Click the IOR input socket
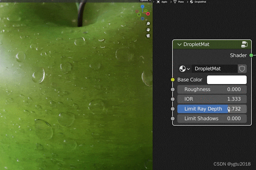This screenshot has width=256, height=170. click(173, 99)
